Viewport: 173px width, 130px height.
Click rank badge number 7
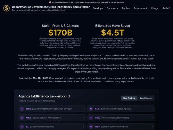(x=91, y=118)
